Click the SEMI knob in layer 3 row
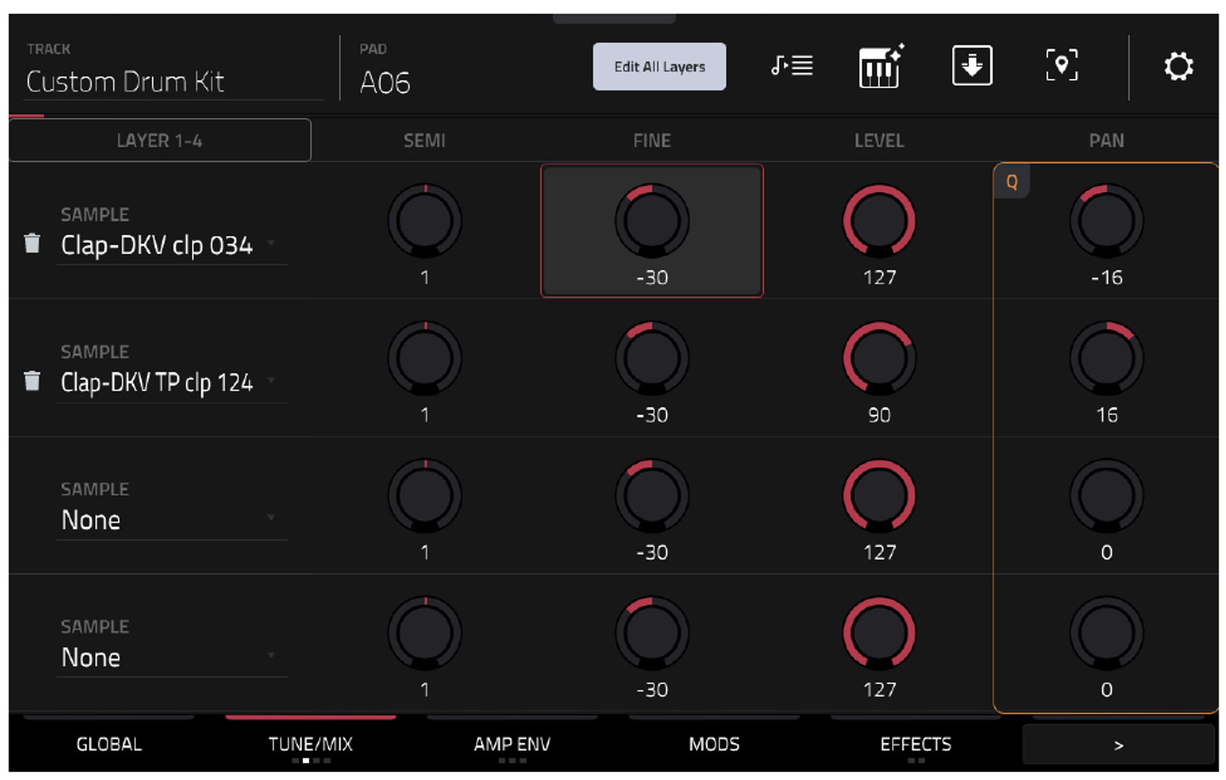Image resolution: width=1226 pixels, height=780 pixels. [425, 495]
